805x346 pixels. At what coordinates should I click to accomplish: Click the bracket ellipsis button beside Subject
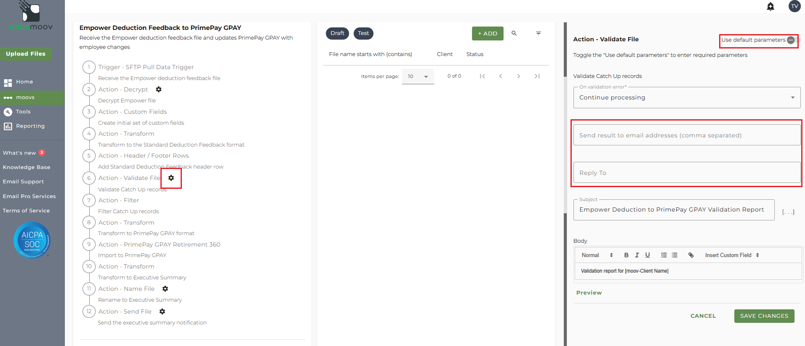pos(788,212)
